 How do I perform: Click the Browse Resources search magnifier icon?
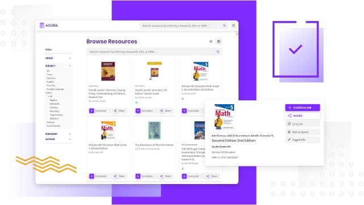[x=218, y=52]
